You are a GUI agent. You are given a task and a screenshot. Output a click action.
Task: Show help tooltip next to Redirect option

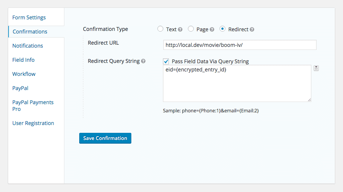pyautogui.click(x=252, y=29)
